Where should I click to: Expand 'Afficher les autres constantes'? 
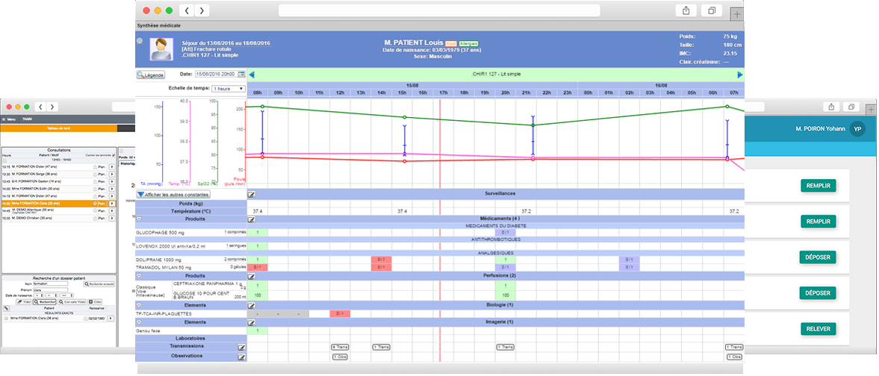click(173, 194)
